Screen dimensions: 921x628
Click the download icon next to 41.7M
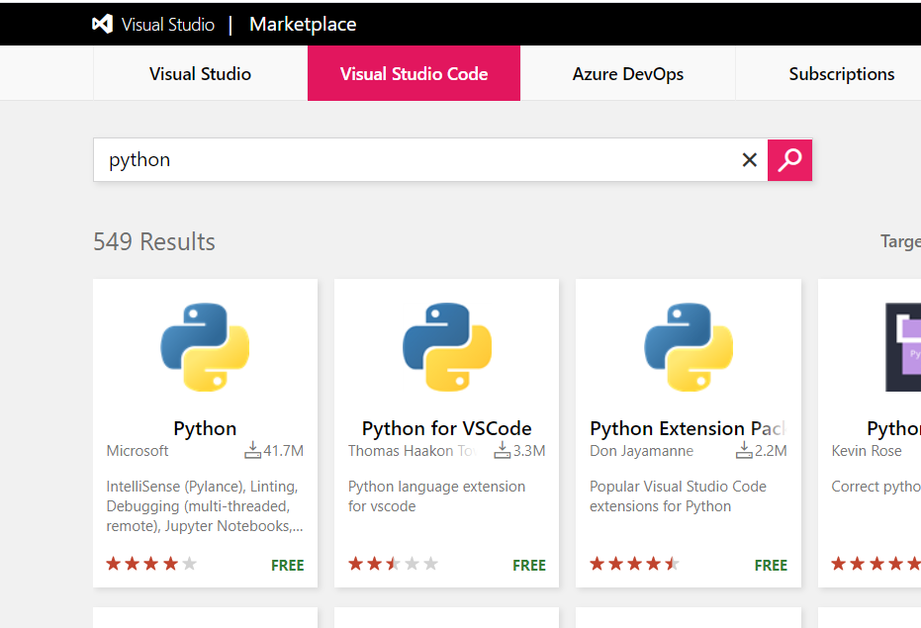pyautogui.click(x=253, y=450)
